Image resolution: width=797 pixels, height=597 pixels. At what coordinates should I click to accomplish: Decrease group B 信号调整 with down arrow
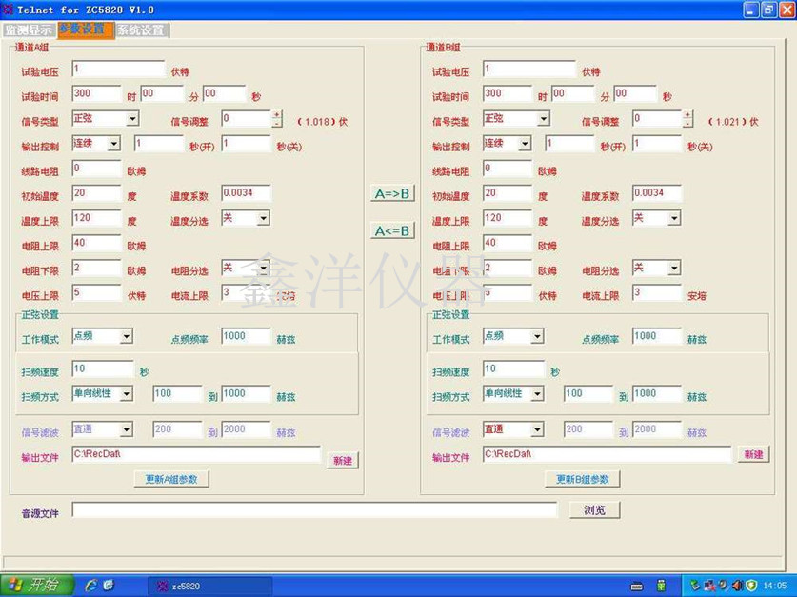pos(688,124)
